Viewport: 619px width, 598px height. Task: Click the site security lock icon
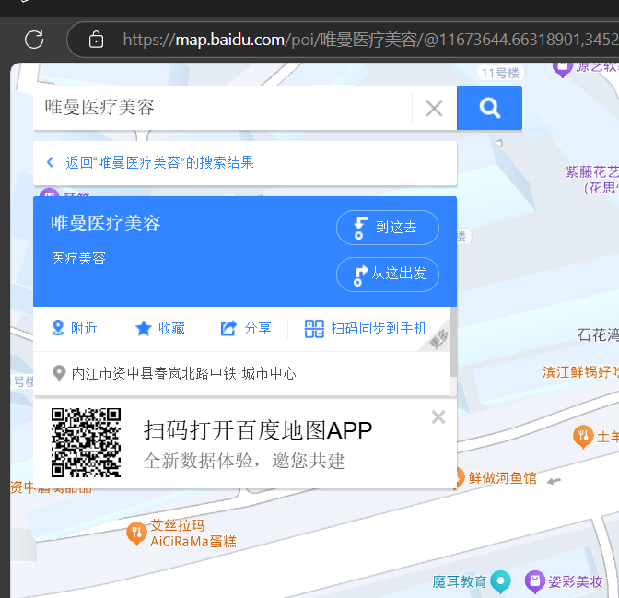tap(96, 40)
